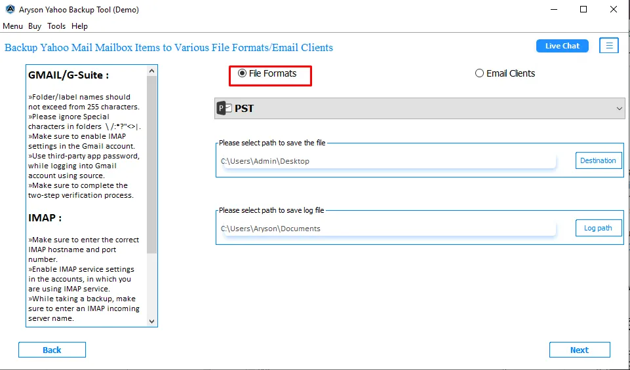Viewport: 630px width, 370px height.
Task: Click the save file path field
Action: coord(387,161)
